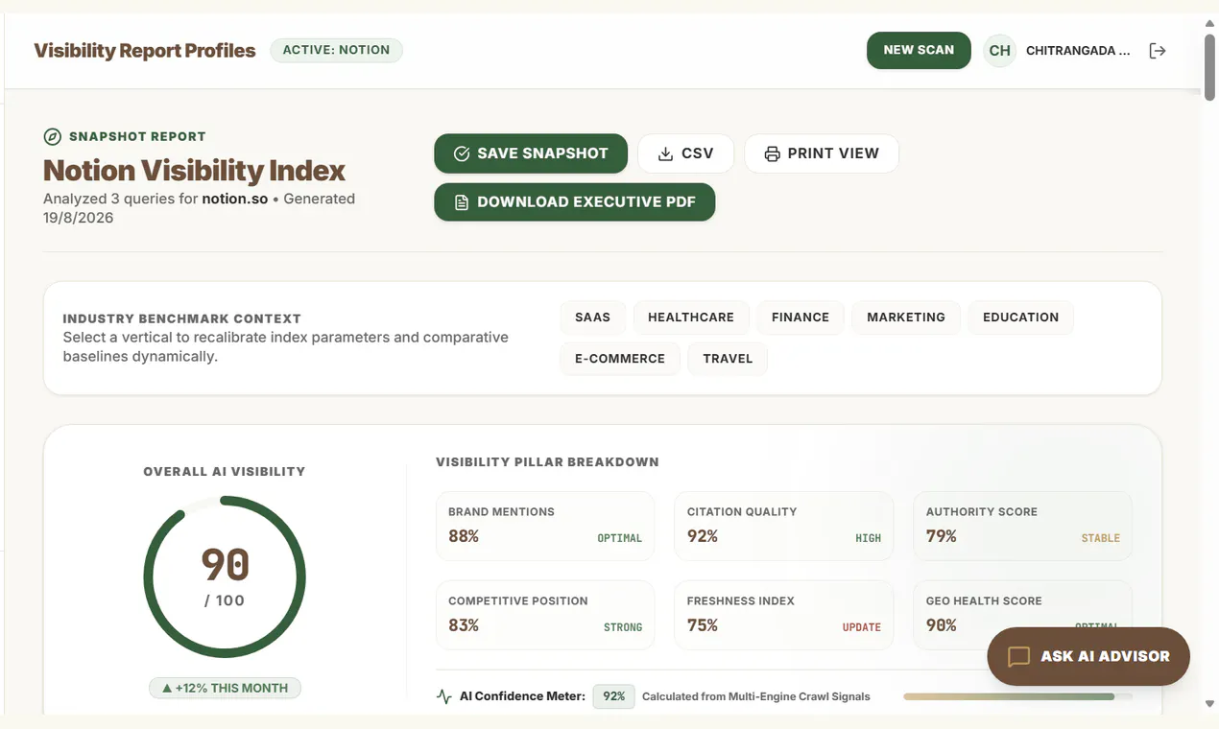Select the Finance vertical
This screenshot has height=729, width=1219.
pyautogui.click(x=801, y=317)
